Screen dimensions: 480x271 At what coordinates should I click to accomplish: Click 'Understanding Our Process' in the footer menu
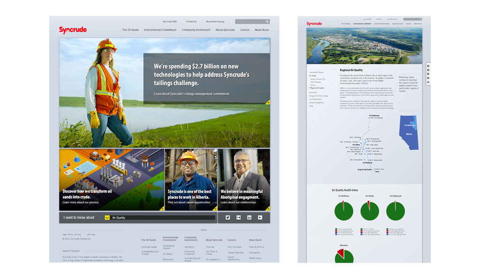150,253
